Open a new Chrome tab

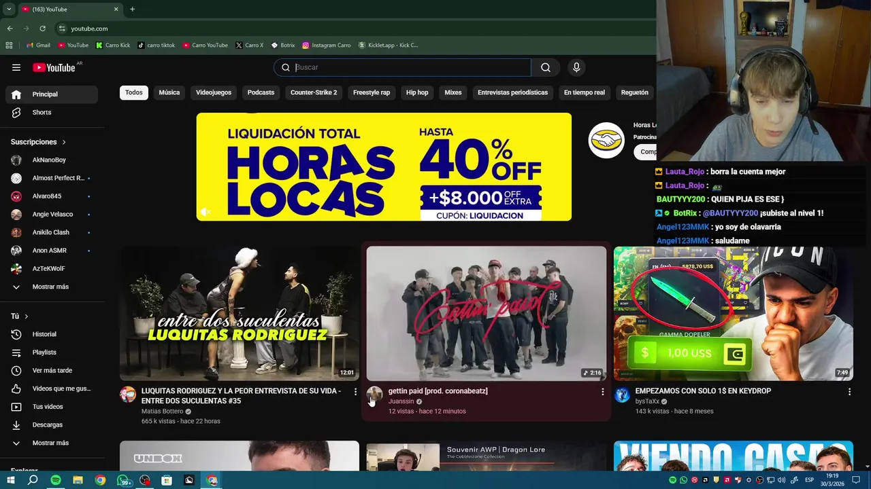point(132,10)
